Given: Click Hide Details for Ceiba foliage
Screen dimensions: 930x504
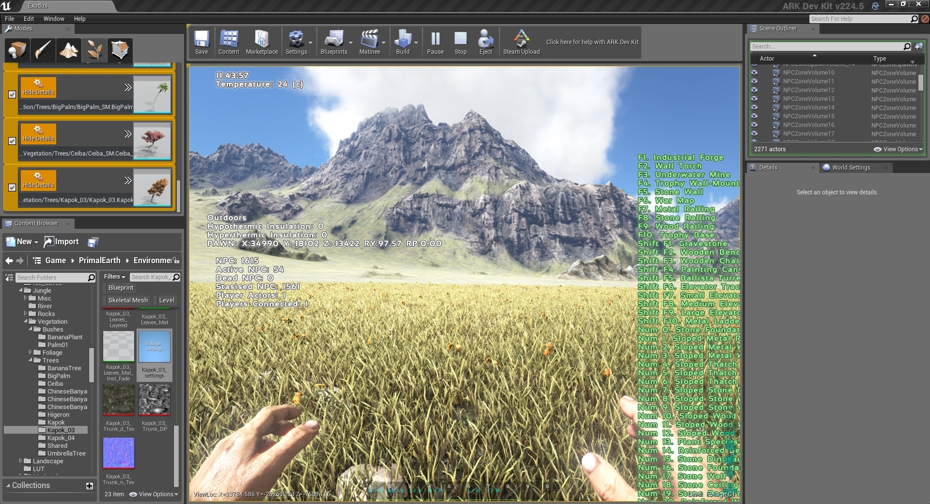Looking at the screenshot, I should tap(38, 134).
